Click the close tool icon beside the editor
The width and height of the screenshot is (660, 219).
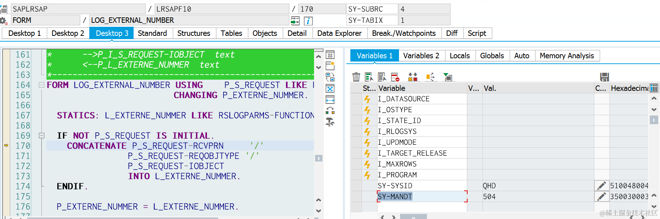(330, 55)
